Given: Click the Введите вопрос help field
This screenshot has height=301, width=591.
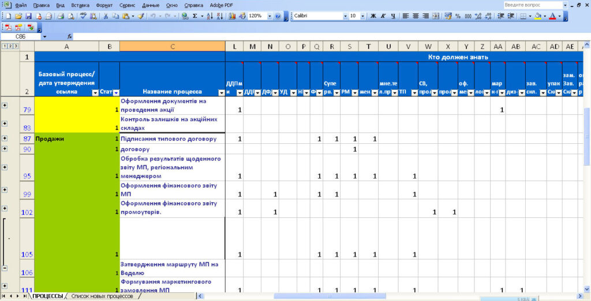Looking at the screenshot, I should 533,5.
